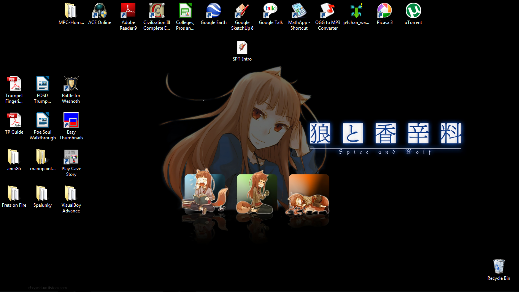Select EOSD Trump... document icon

43,84
